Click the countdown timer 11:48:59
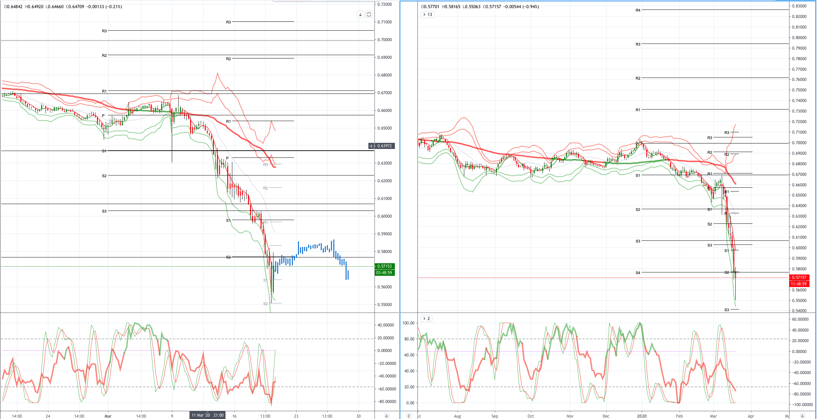Screen dimensions: 817x419 click(799, 284)
